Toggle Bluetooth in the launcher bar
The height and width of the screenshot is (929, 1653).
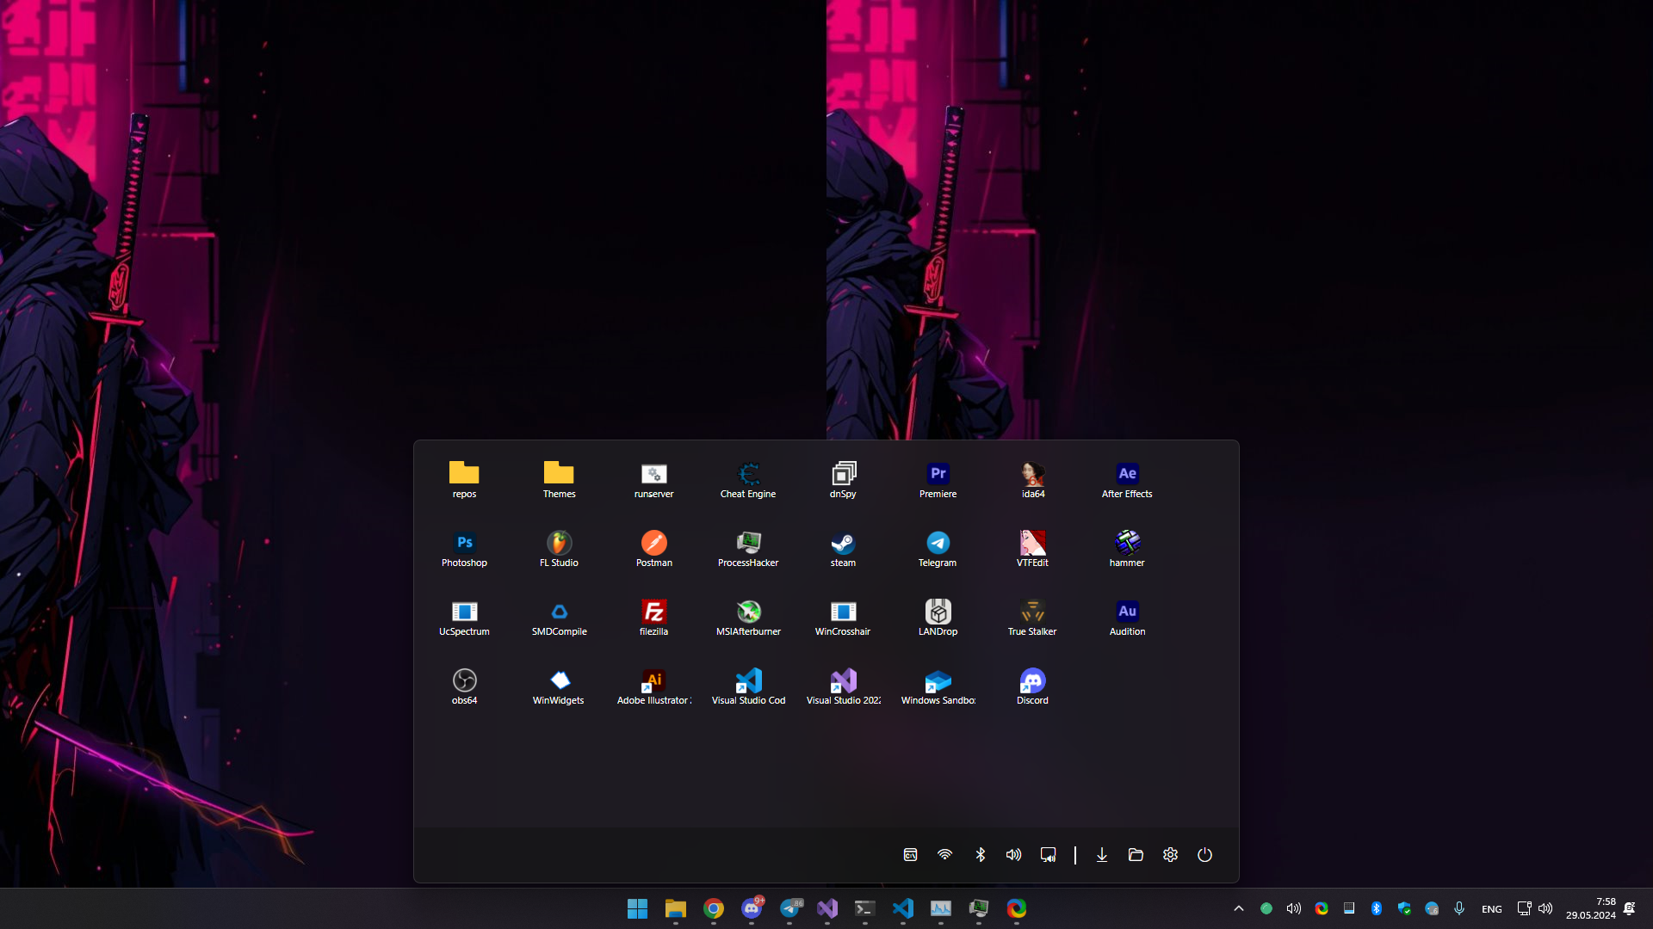point(980,855)
